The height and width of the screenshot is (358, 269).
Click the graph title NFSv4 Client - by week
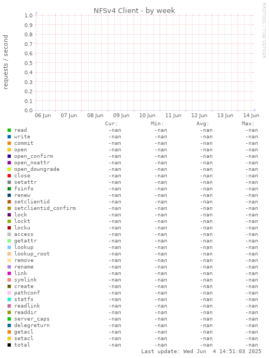pos(134,11)
